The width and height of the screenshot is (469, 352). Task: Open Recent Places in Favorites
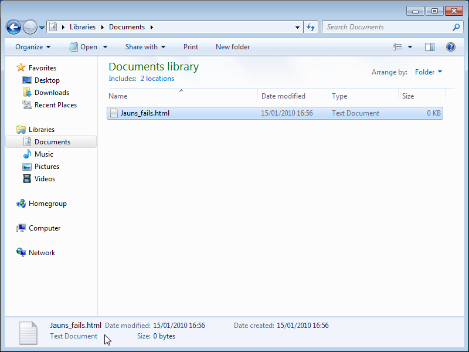(x=56, y=105)
